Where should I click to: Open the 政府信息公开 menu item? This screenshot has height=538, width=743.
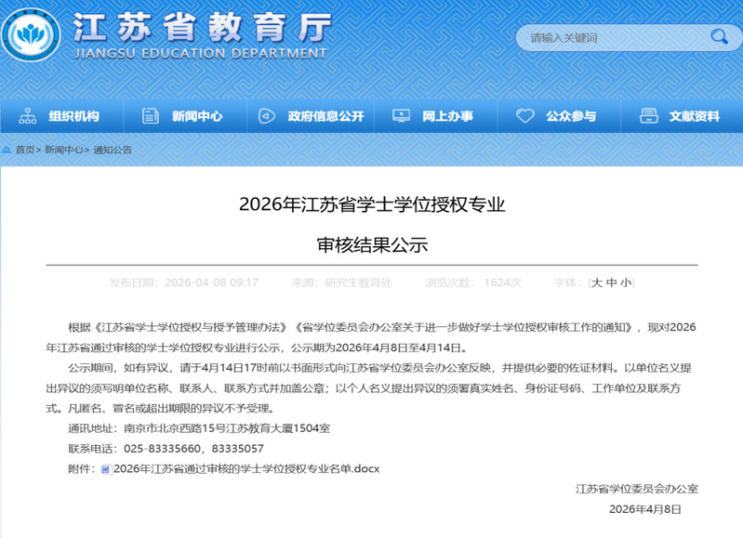[325, 116]
